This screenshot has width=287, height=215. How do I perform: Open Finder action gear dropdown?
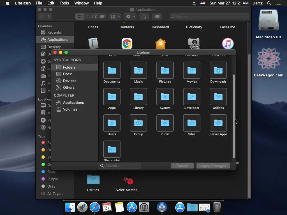pos(130,17)
